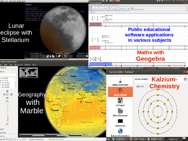Select the New Point tool in Geogebra
Viewport: 188px width, 141px height.
94,8
